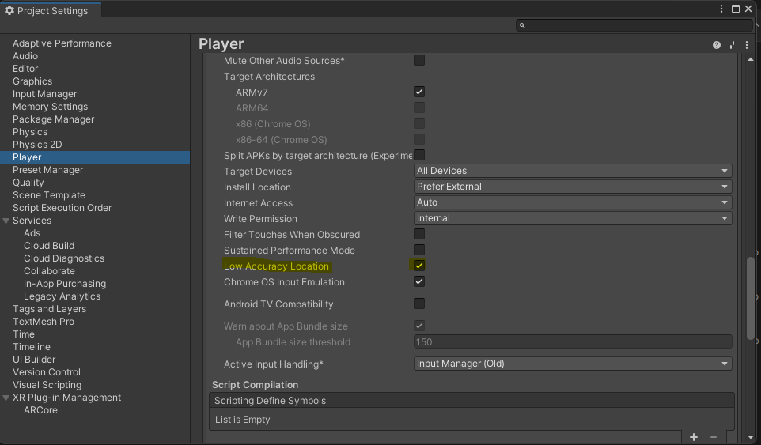Viewport: 761px width, 445px height.
Task: Open Physics settings
Action: pos(30,132)
